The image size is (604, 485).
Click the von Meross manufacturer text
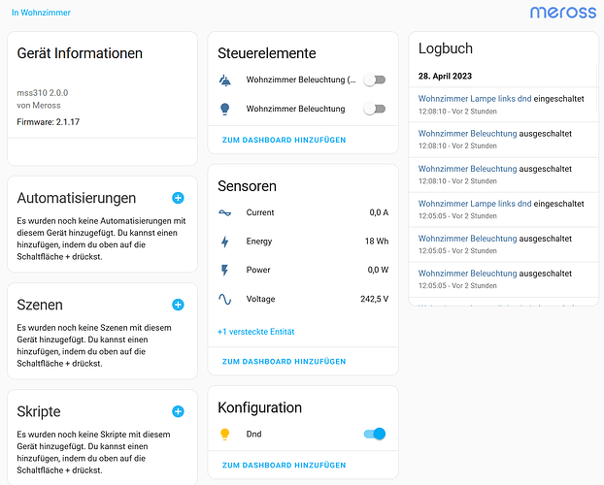pos(39,106)
